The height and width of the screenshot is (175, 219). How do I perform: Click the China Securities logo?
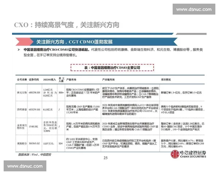click(188, 154)
